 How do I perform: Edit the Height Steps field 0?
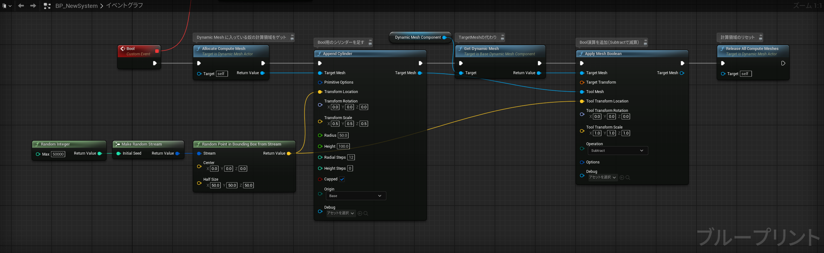(350, 169)
